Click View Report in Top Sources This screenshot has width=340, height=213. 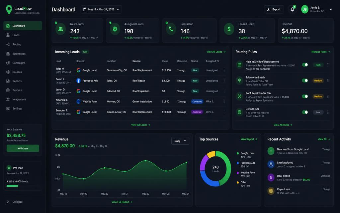coord(249,139)
